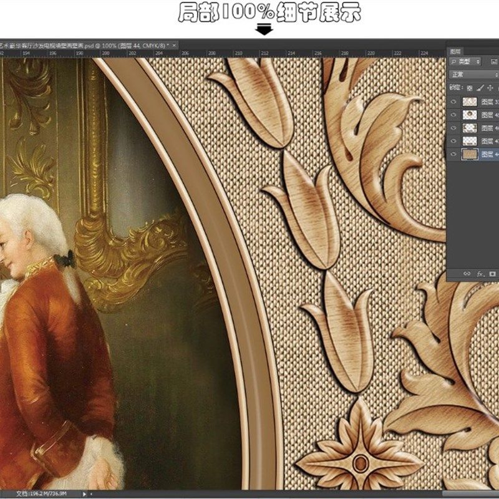
Task: Select the open PSD document tab
Action: 89,46
